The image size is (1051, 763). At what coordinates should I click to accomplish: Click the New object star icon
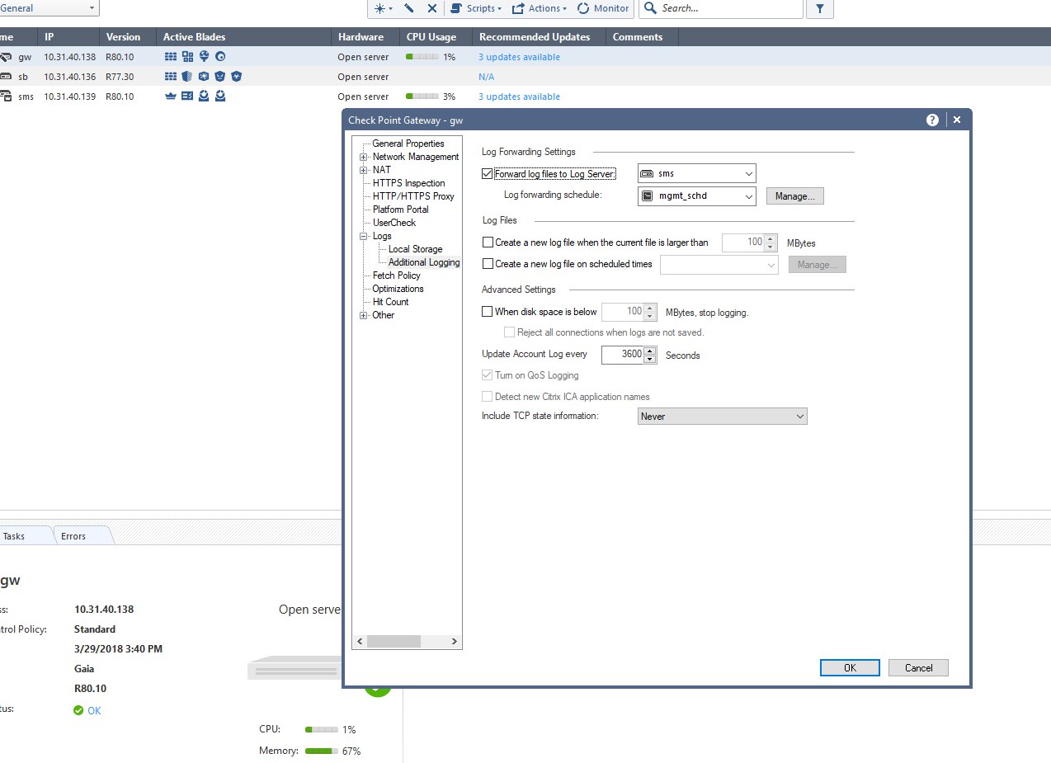pyautogui.click(x=379, y=8)
